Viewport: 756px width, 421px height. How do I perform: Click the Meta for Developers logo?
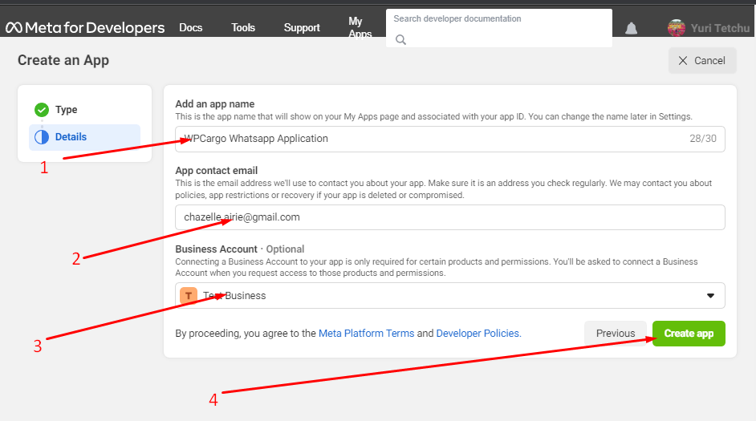85,28
